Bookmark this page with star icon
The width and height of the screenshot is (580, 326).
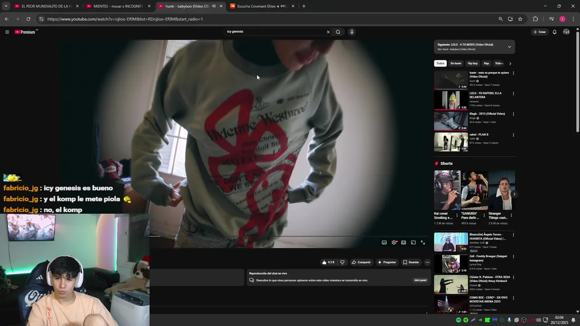point(520,19)
